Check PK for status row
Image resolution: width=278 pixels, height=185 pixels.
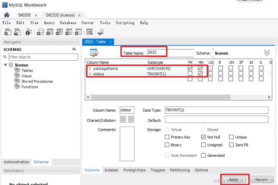pyautogui.click(x=190, y=73)
